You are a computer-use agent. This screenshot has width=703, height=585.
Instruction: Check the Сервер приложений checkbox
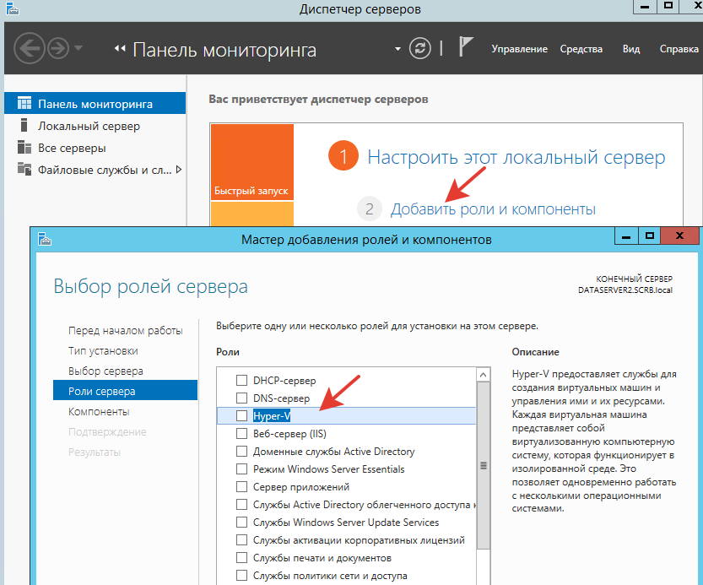pyautogui.click(x=241, y=487)
